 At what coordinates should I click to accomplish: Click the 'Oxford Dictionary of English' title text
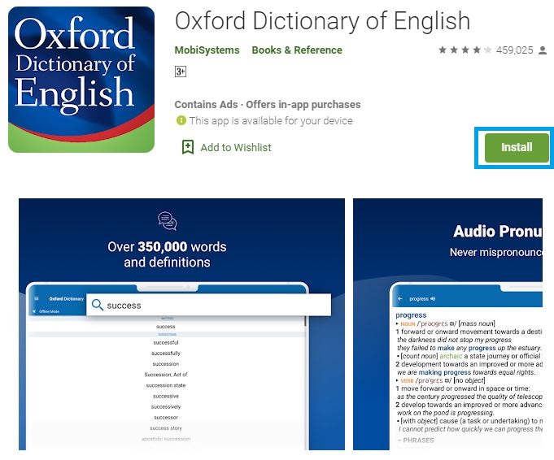click(322, 21)
